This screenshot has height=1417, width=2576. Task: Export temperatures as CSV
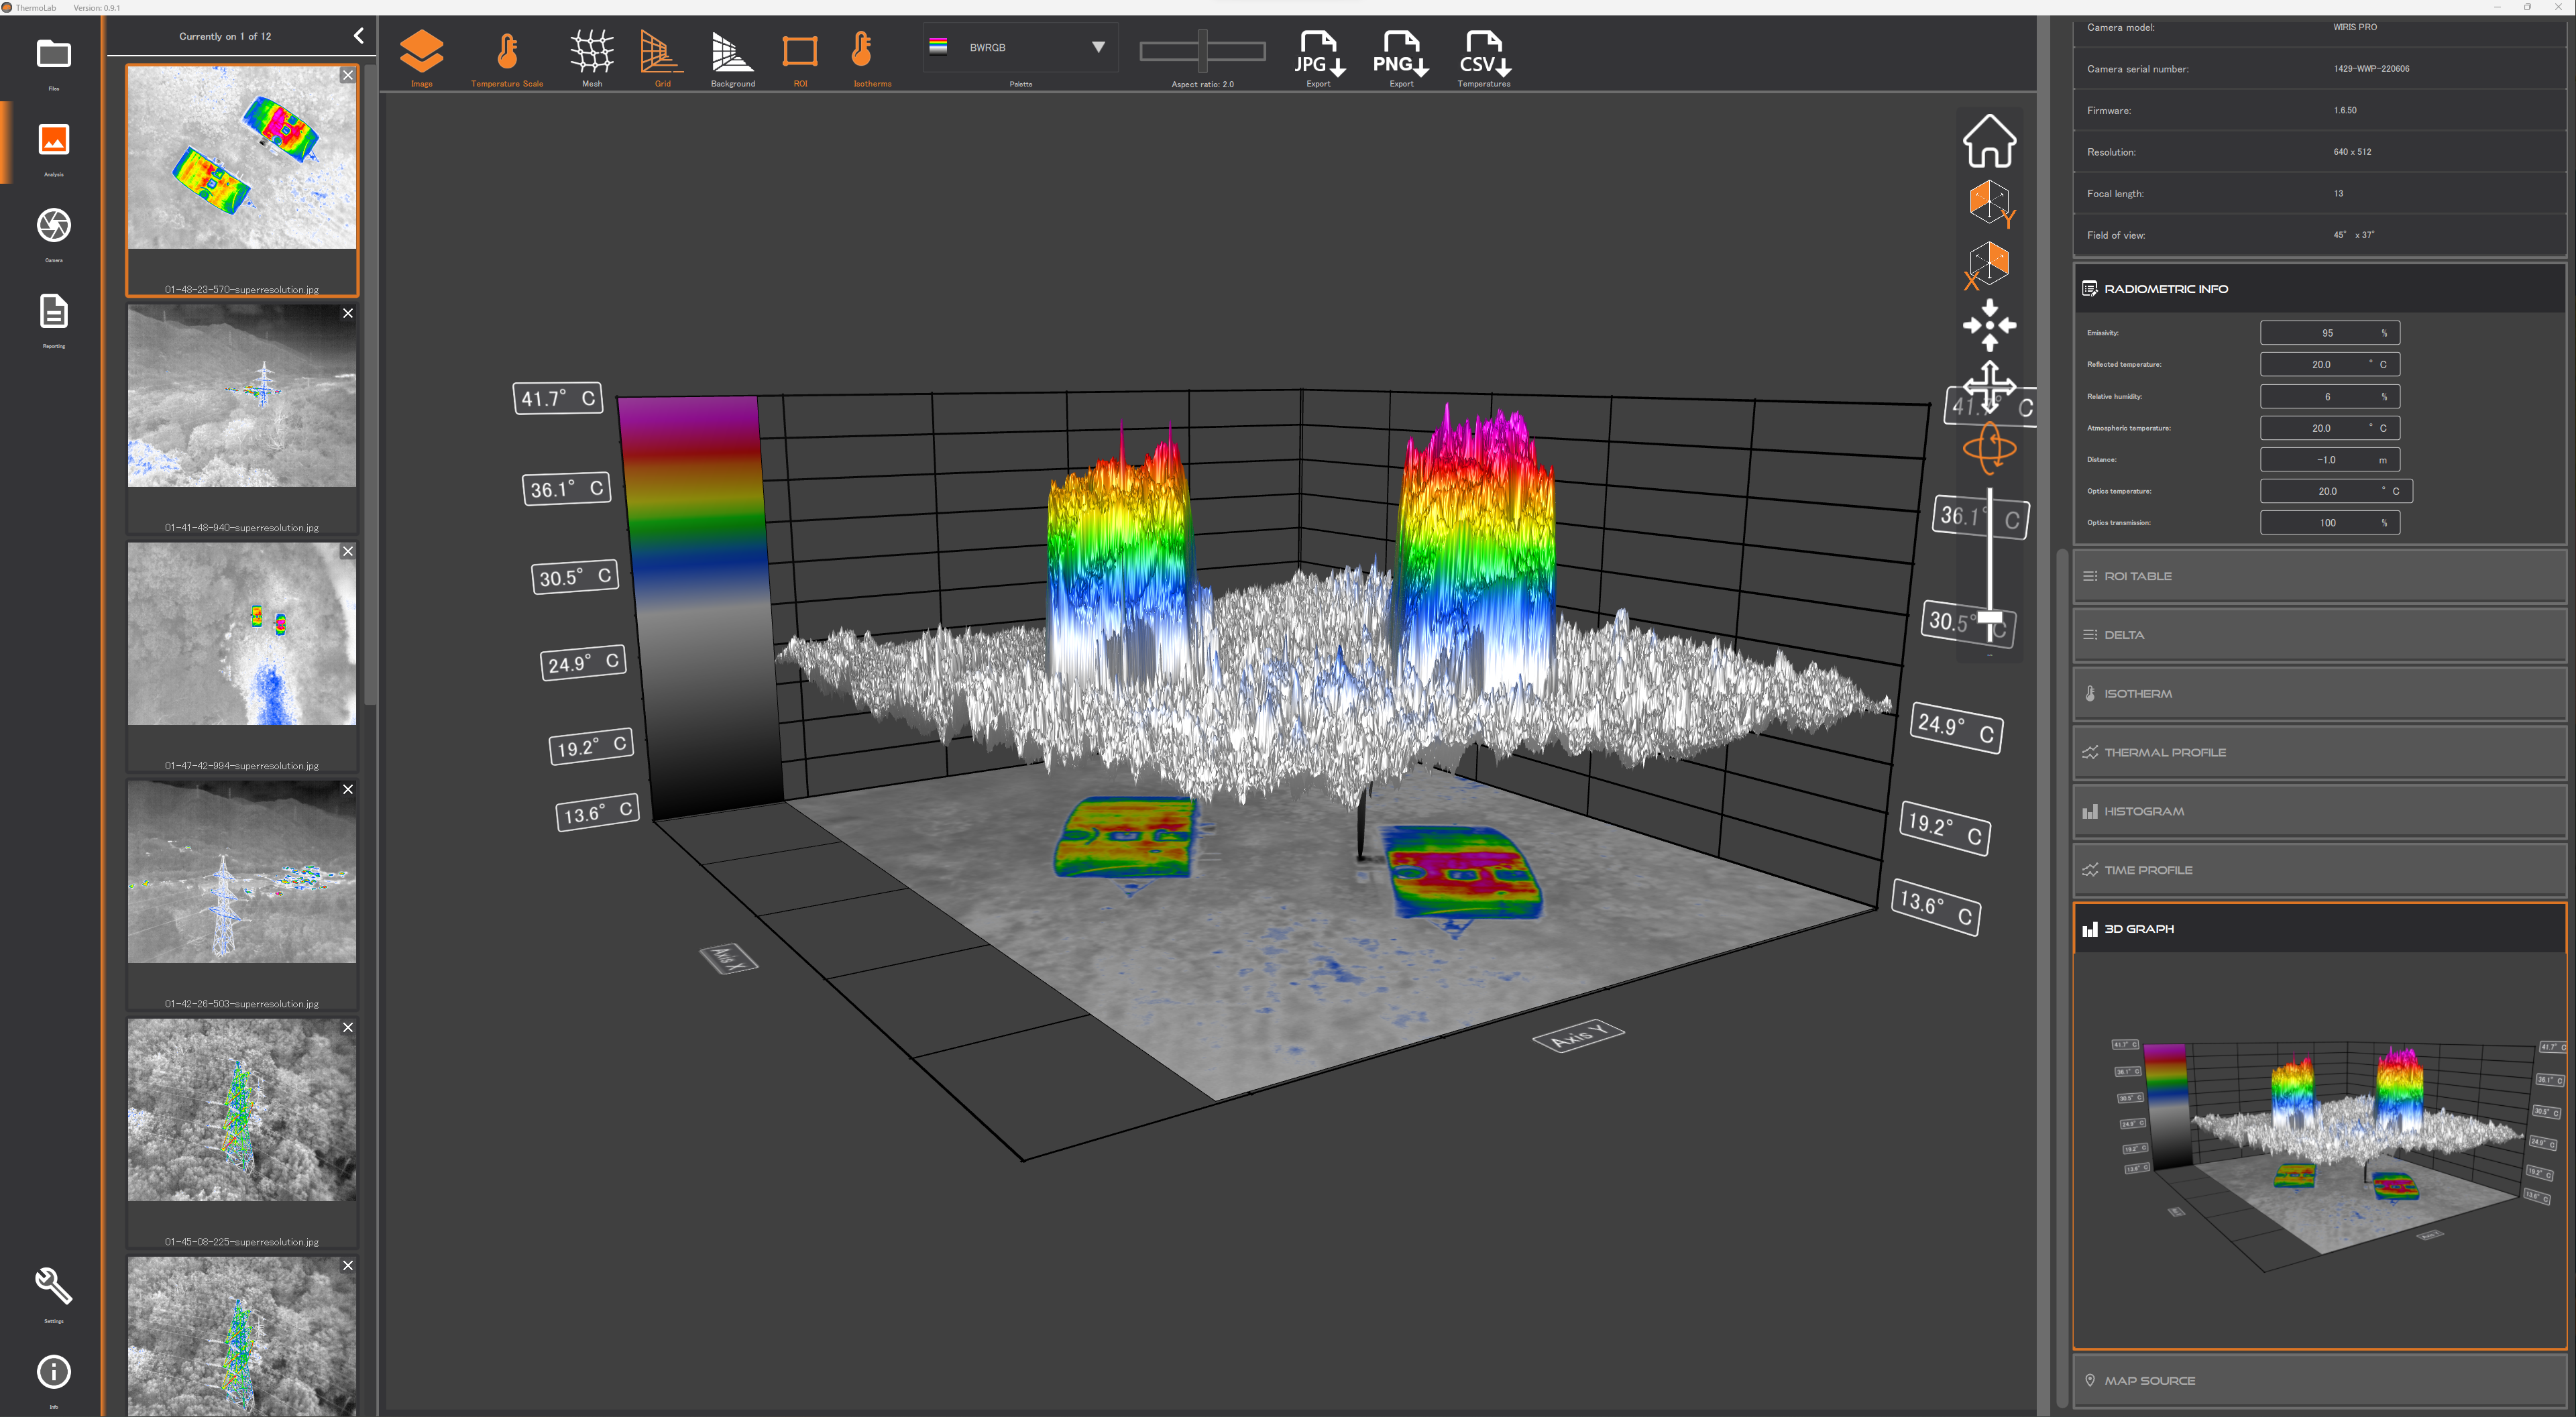point(1483,56)
